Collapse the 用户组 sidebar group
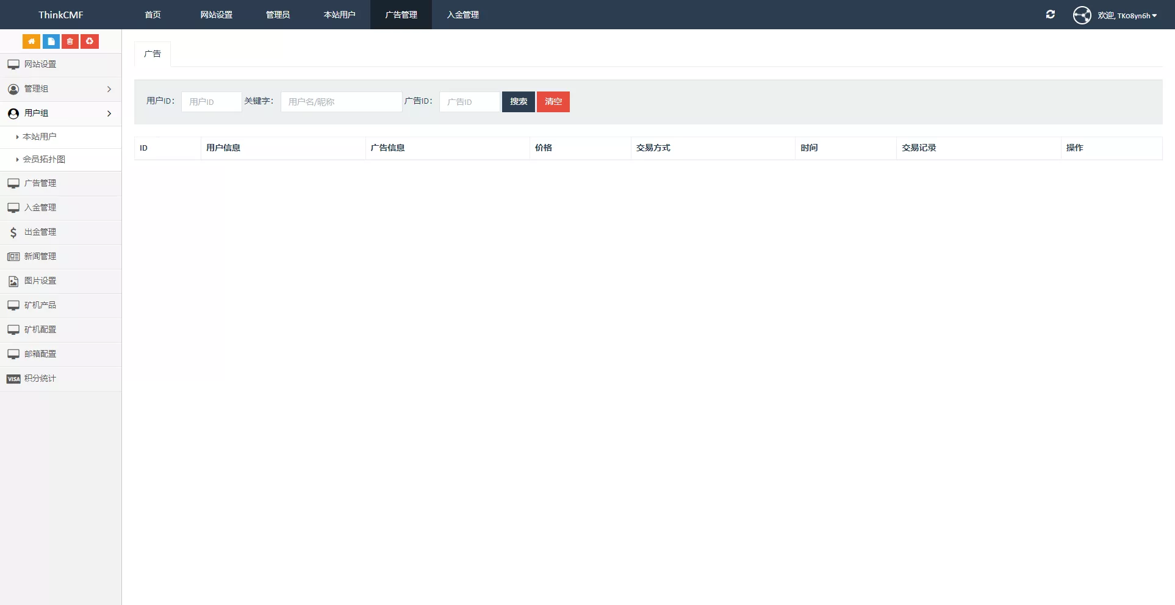Screen dimensions: 1175x605 [60, 113]
